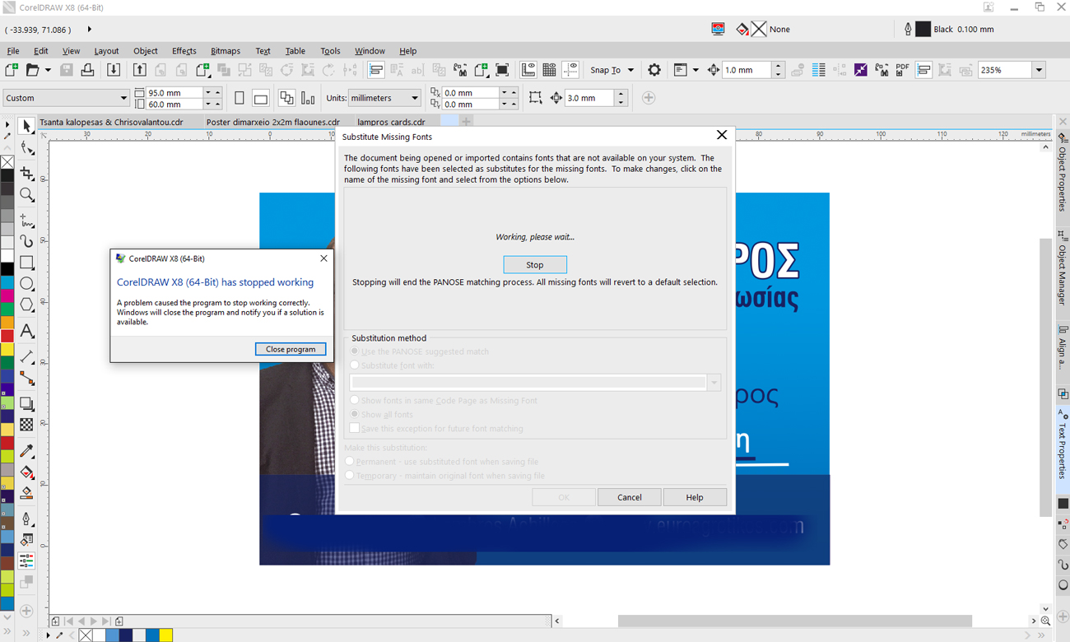The image size is (1070, 642).
Task: Open the Custom page size dropdown
Action: (x=123, y=98)
